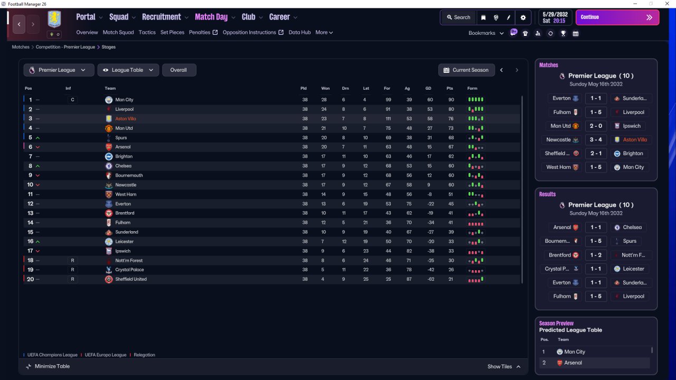The image size is (676, 380).
Task: Click Man City badge in league table
Action: coord(109,100)
